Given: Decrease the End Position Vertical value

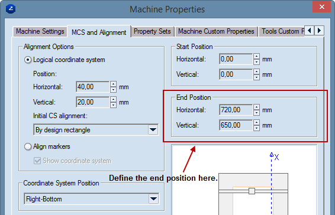Looking at the screenshot, I should click(x=257, y=128).
